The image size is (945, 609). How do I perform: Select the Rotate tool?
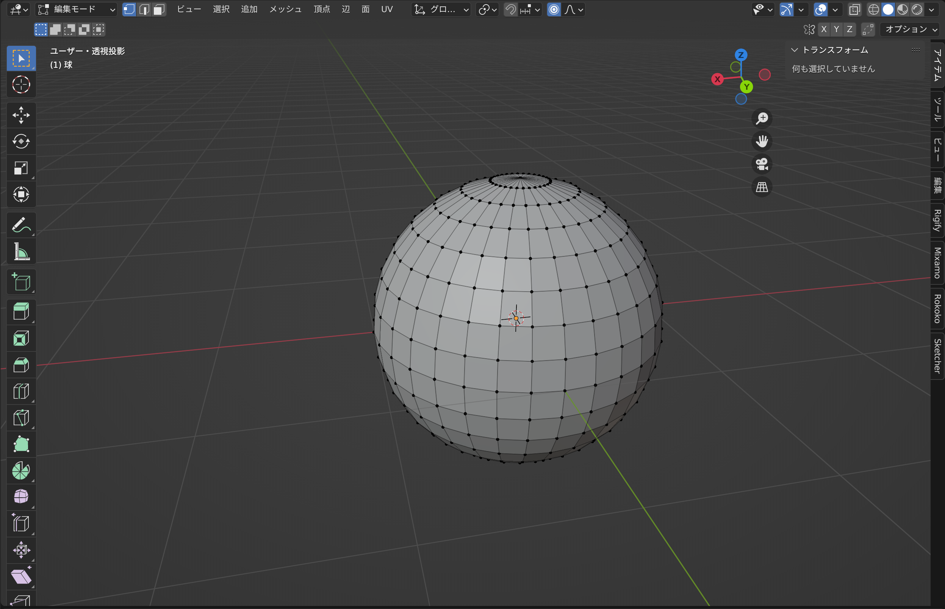click(x=21, y=142)
